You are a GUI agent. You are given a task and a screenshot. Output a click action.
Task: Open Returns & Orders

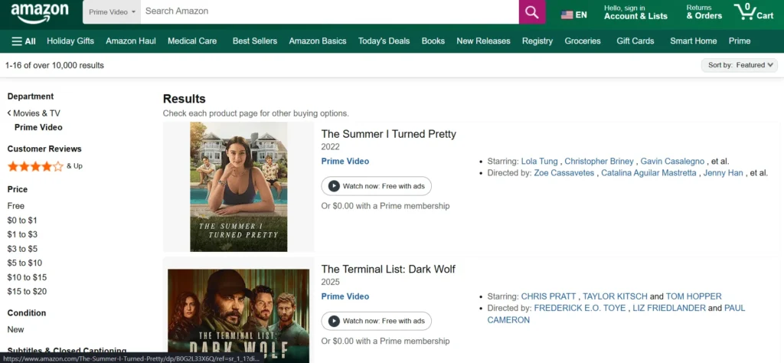[704, 12]
